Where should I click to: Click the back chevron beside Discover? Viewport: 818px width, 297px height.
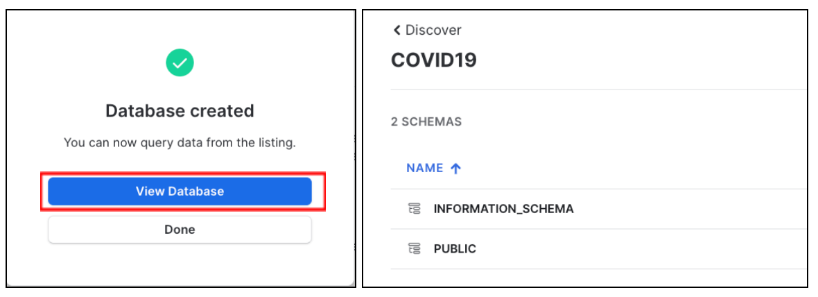pyautogui.click(x=397, y=30)
